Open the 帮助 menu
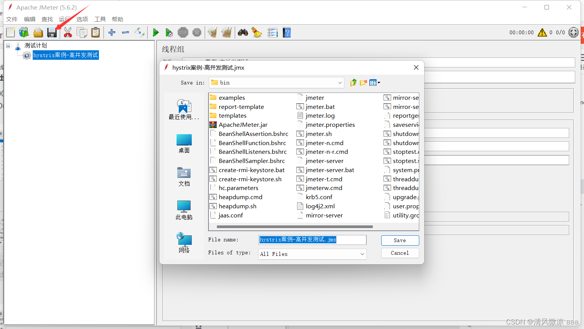Screen dimensions: 584x329 pos(118,19)
